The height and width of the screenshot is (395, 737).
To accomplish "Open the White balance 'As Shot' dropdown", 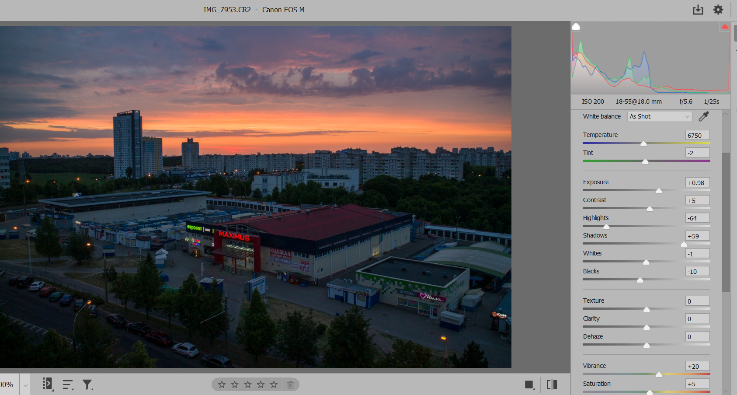I will point(660,116).
